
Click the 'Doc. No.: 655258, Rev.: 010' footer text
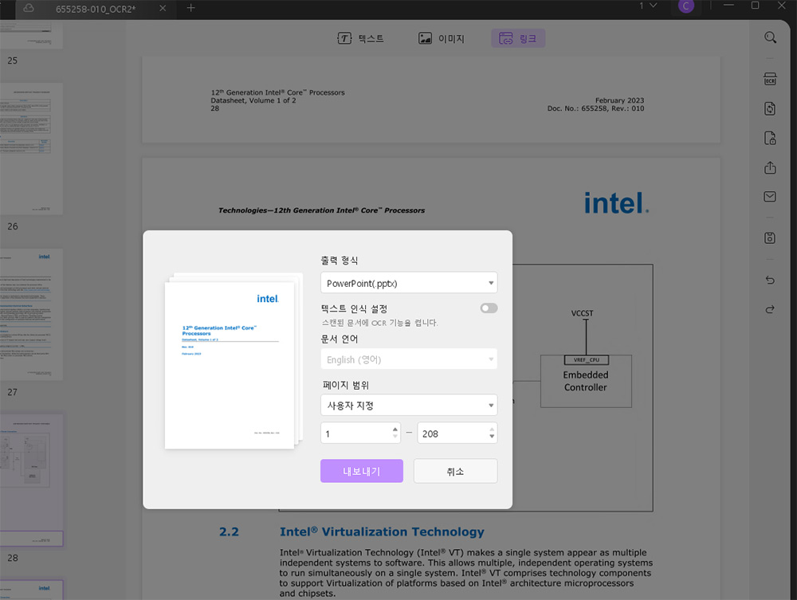[595, 108]
